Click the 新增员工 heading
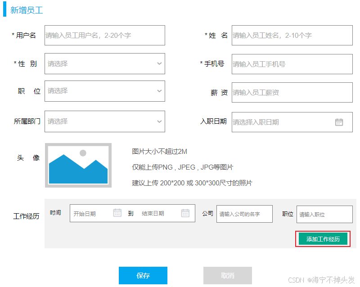 point(27,10)
